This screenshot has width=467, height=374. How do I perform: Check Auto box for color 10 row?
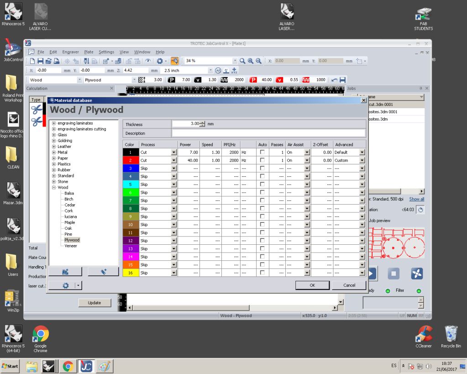click(262, 224)
